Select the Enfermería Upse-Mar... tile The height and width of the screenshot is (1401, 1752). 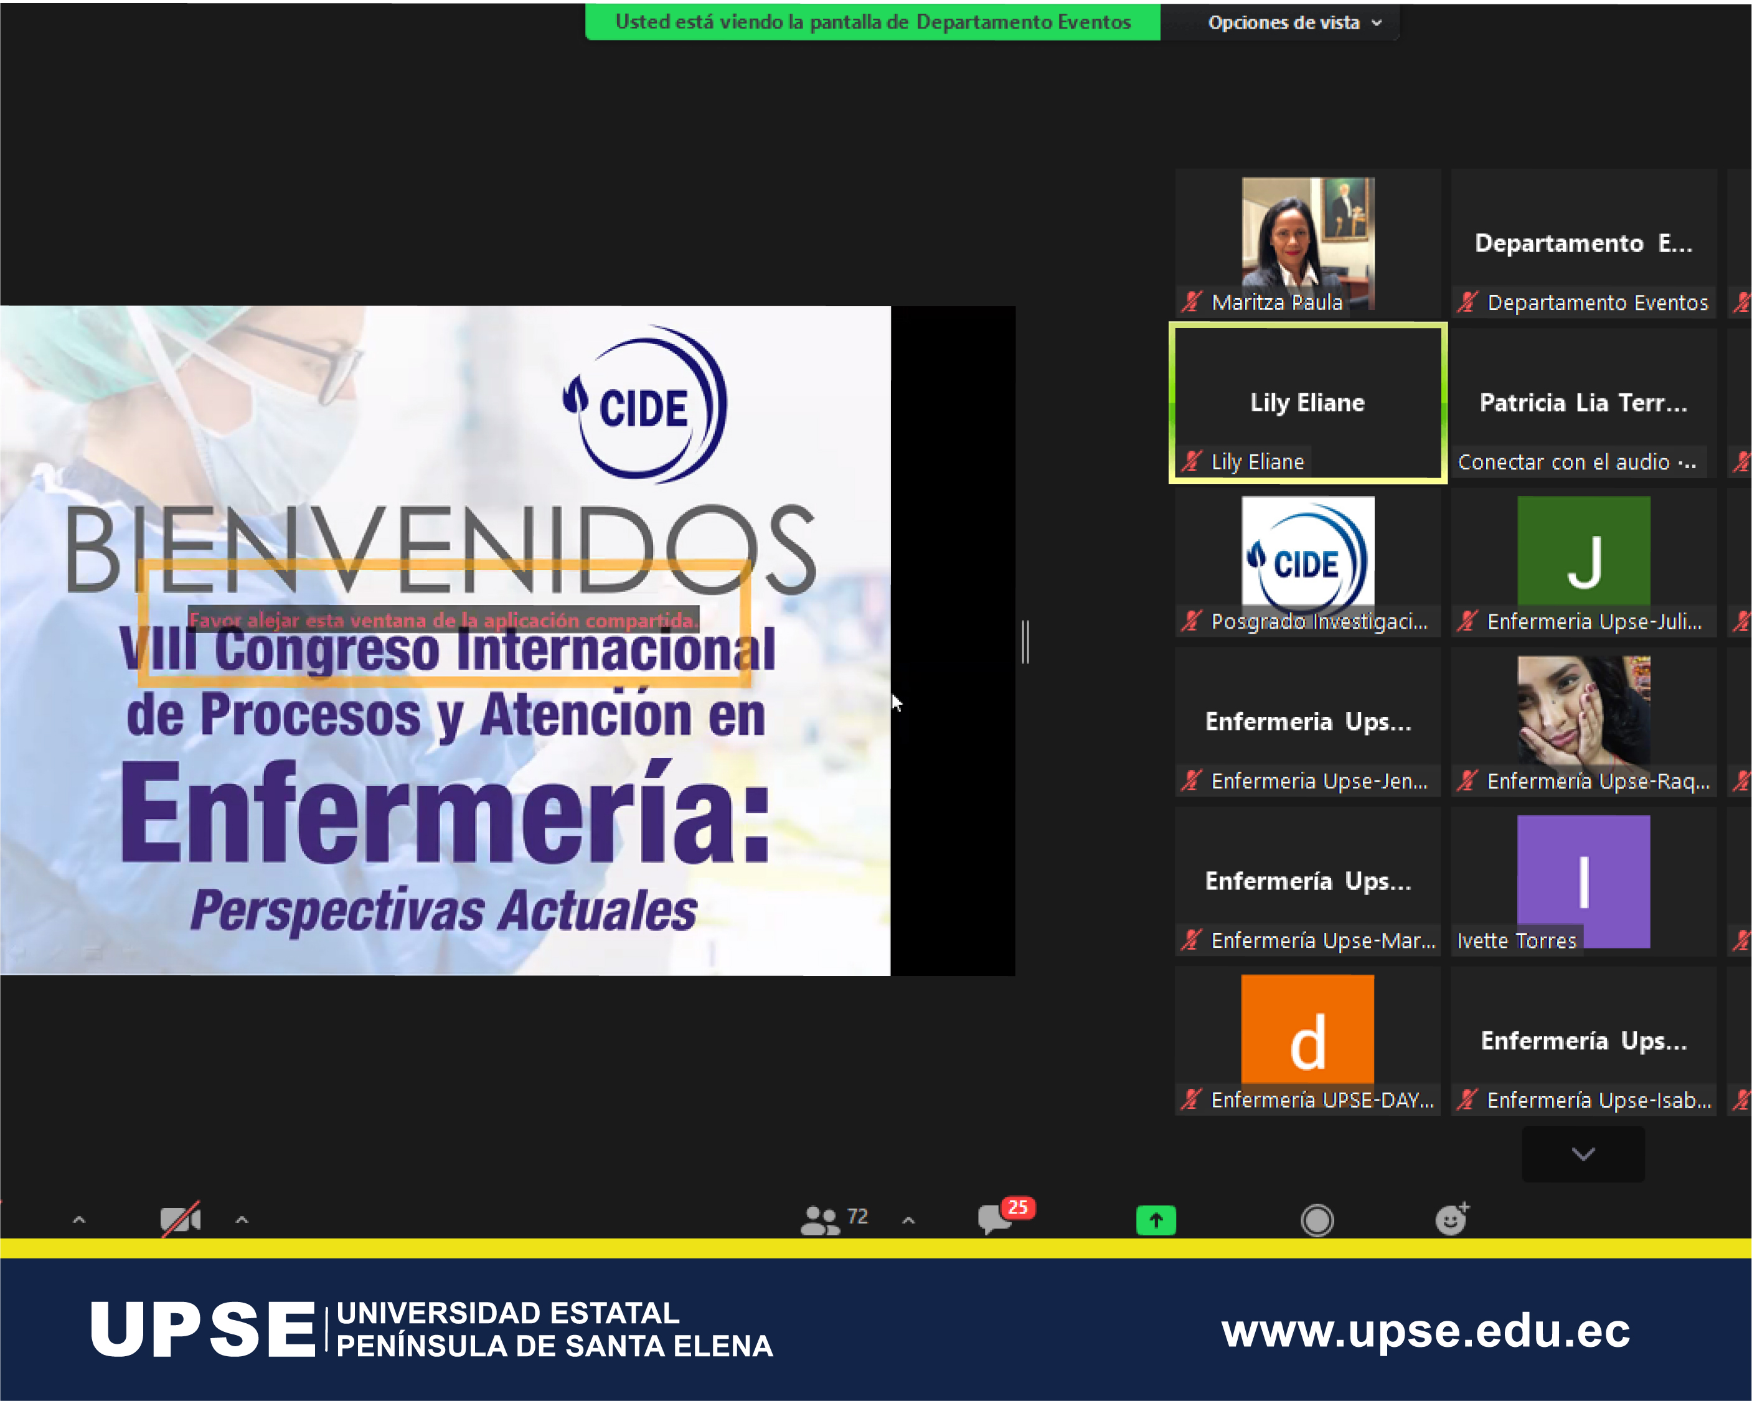[x=1307, y=881]
